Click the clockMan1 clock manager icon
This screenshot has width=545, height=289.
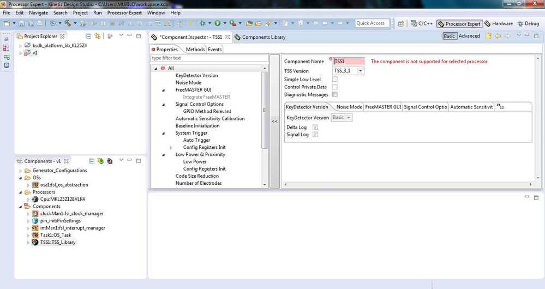pos(35,214)
